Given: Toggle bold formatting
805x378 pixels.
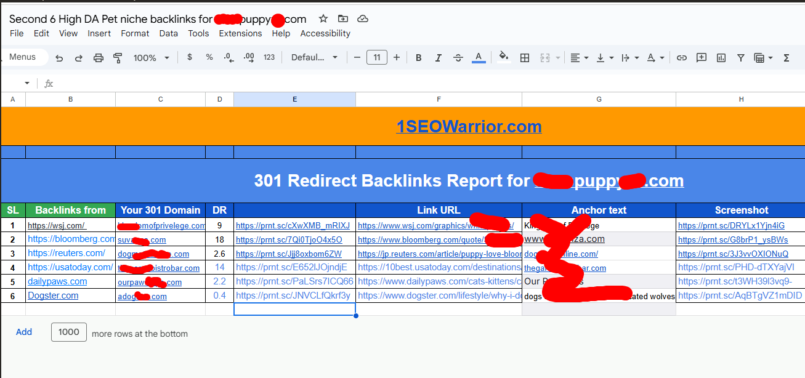Looking at the screenshot, I should coord(419,58).
